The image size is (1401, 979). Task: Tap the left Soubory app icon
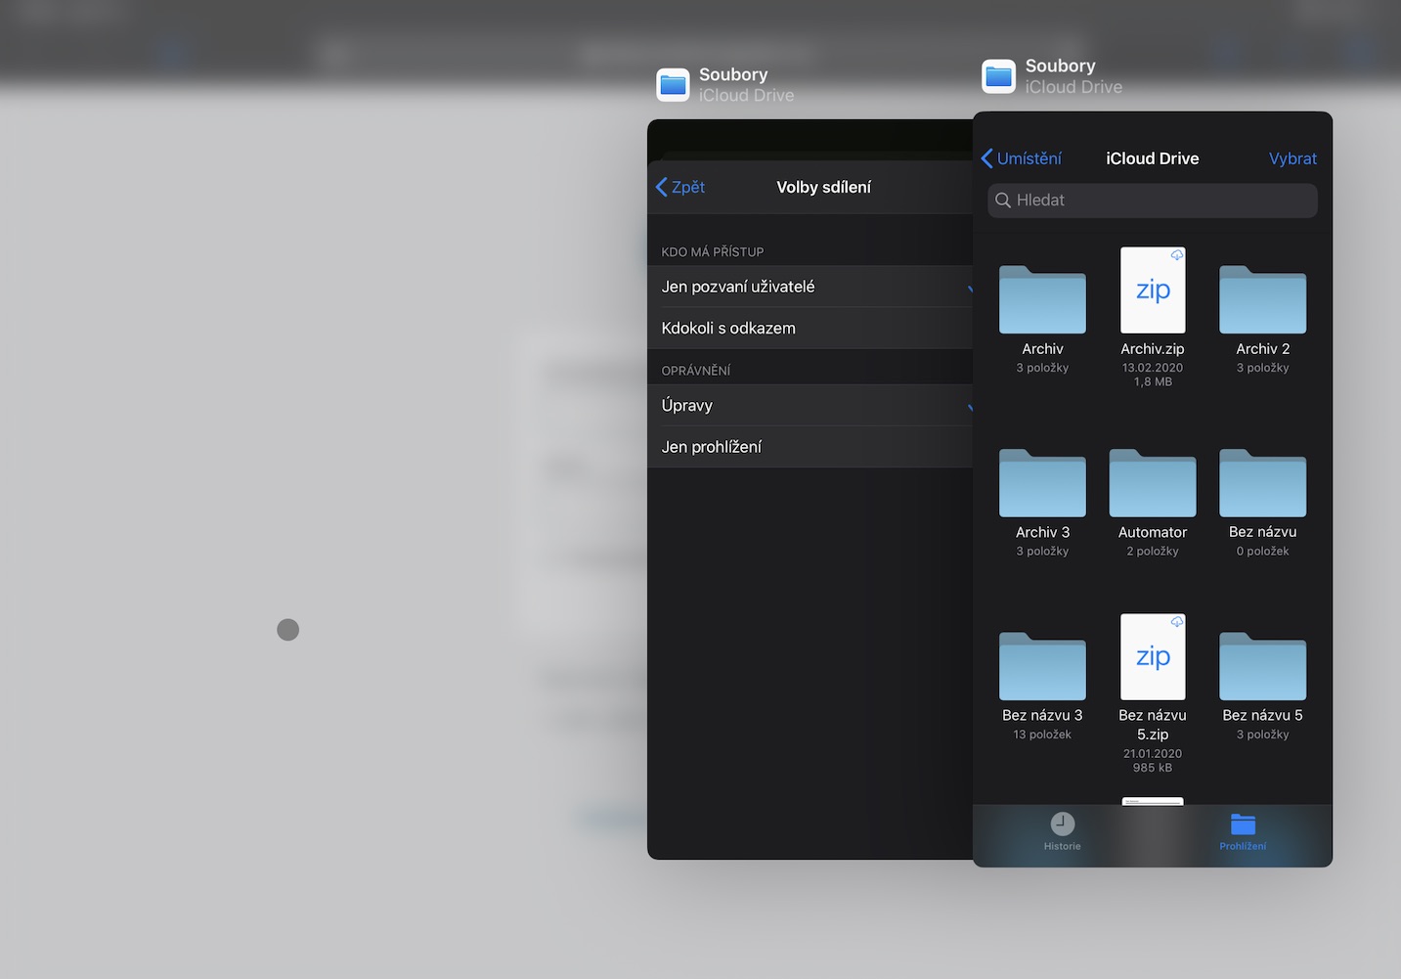tap(674, 85)
